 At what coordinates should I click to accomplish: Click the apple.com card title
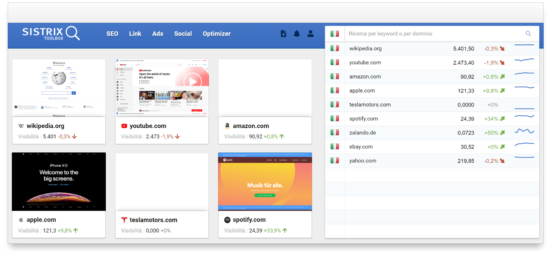point(41,220)
